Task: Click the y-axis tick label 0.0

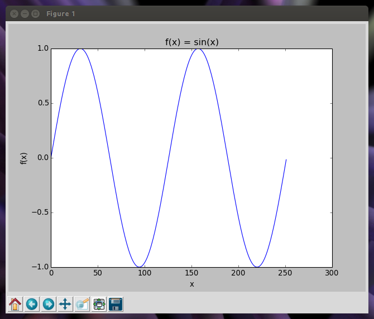Action: (43, 157)
